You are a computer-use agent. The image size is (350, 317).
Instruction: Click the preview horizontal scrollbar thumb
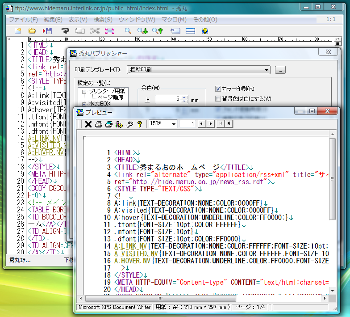pyautogui.click(x=161, y=298)
